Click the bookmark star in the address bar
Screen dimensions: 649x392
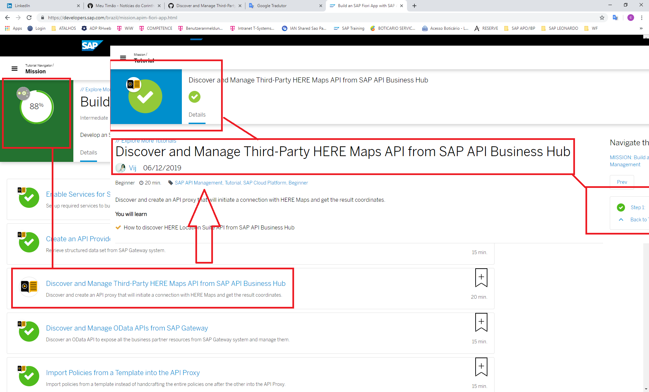[x=602, y=17]
